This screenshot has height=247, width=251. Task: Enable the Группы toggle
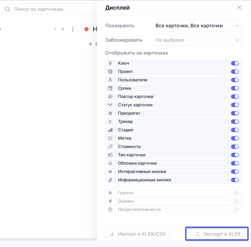235,193
